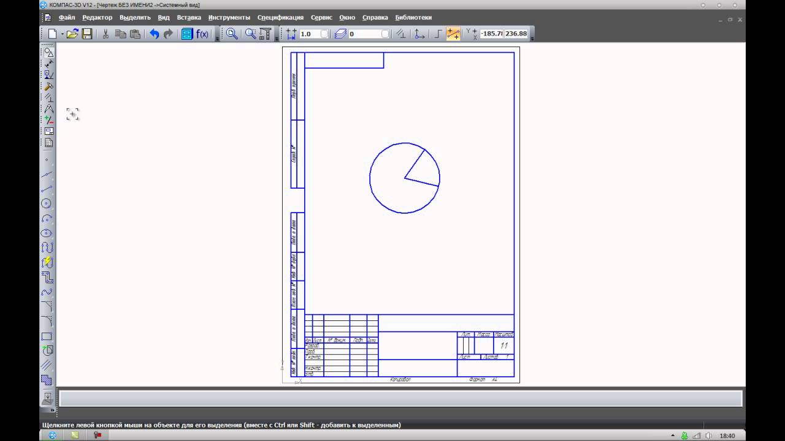The height and width of the screenshot is (441, 785).
Task: Switch to Parametrization tool panel
Action: click(48, 97)
